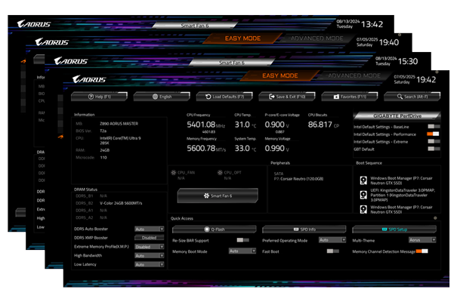Open the Multi-Theme Aorus dropdown
The height and width of the screenshot is (302, 457).
coord(422,240)
